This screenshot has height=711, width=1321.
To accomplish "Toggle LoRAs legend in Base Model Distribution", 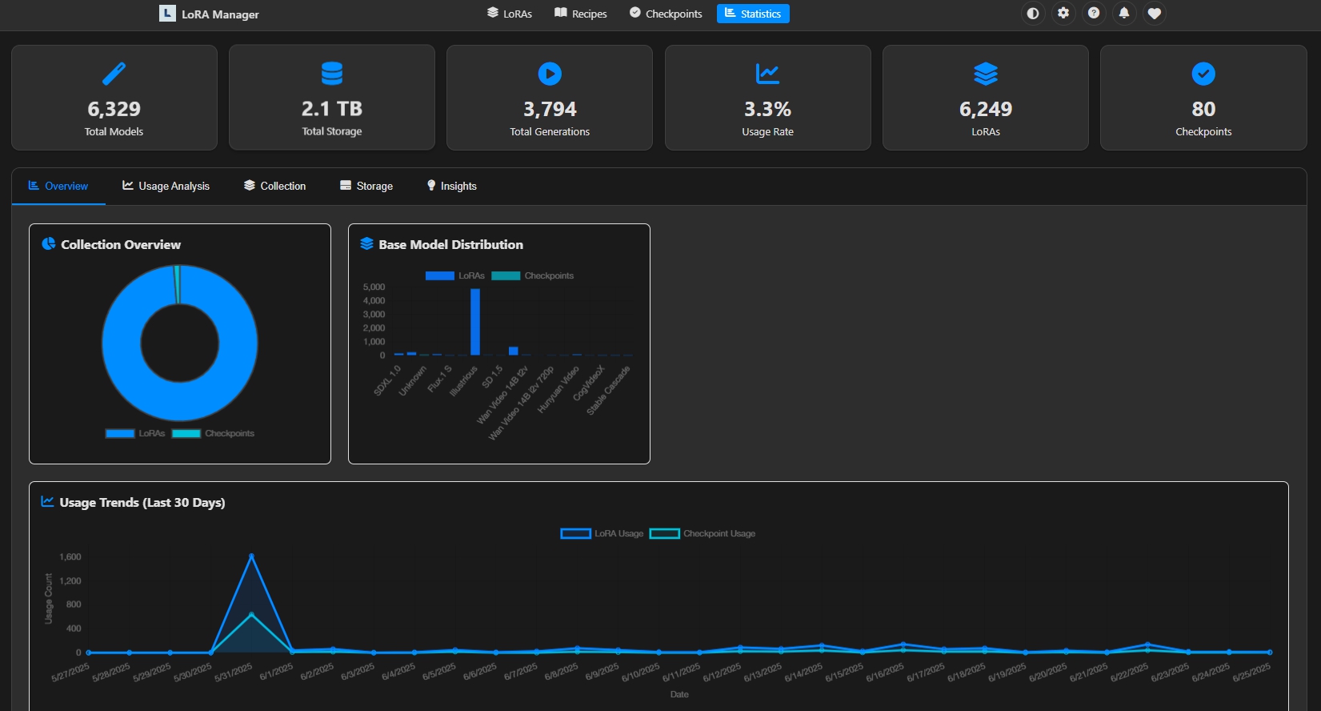I will [454, 275].
